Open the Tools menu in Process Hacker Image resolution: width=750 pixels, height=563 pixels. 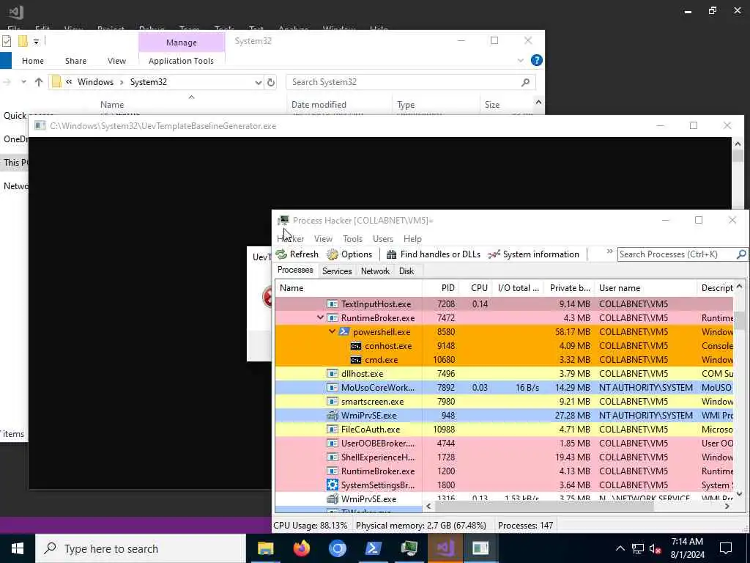coord(352,238)
